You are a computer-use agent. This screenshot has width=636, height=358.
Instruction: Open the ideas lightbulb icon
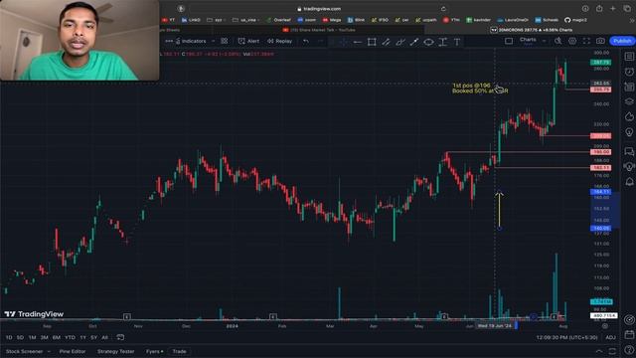click(x=629, y=132)
